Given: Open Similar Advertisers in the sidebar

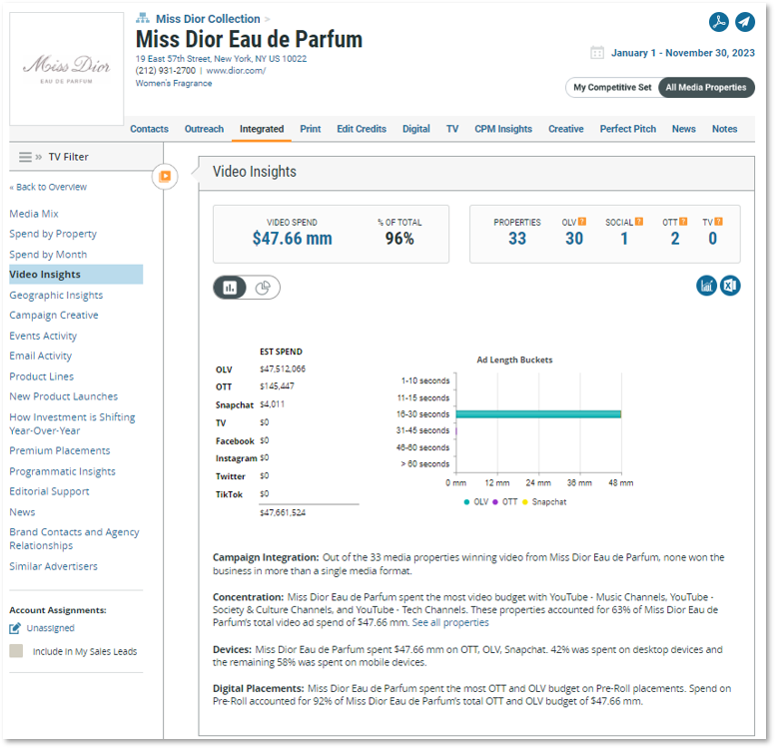Looking at the screenshot, I should [53, 566].
